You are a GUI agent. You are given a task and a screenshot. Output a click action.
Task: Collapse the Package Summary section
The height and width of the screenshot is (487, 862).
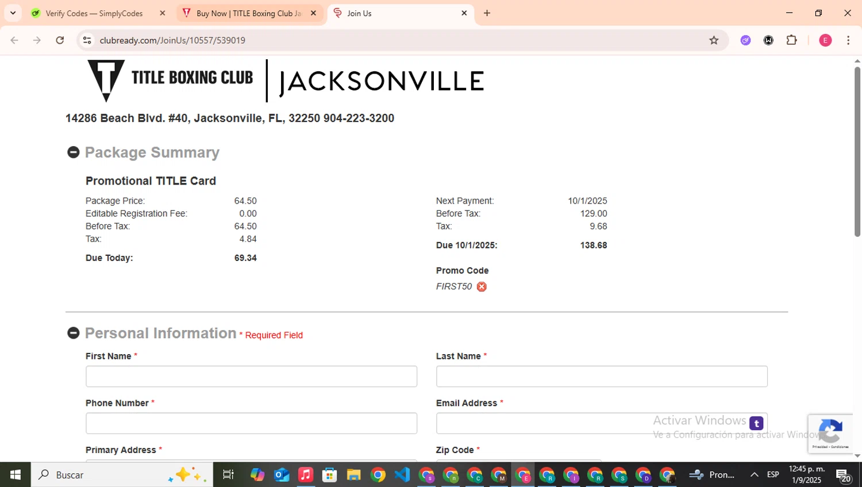tap(73, 152)
